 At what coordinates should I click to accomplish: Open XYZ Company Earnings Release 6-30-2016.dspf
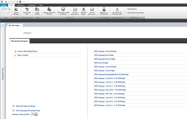(x=111, y=74)
